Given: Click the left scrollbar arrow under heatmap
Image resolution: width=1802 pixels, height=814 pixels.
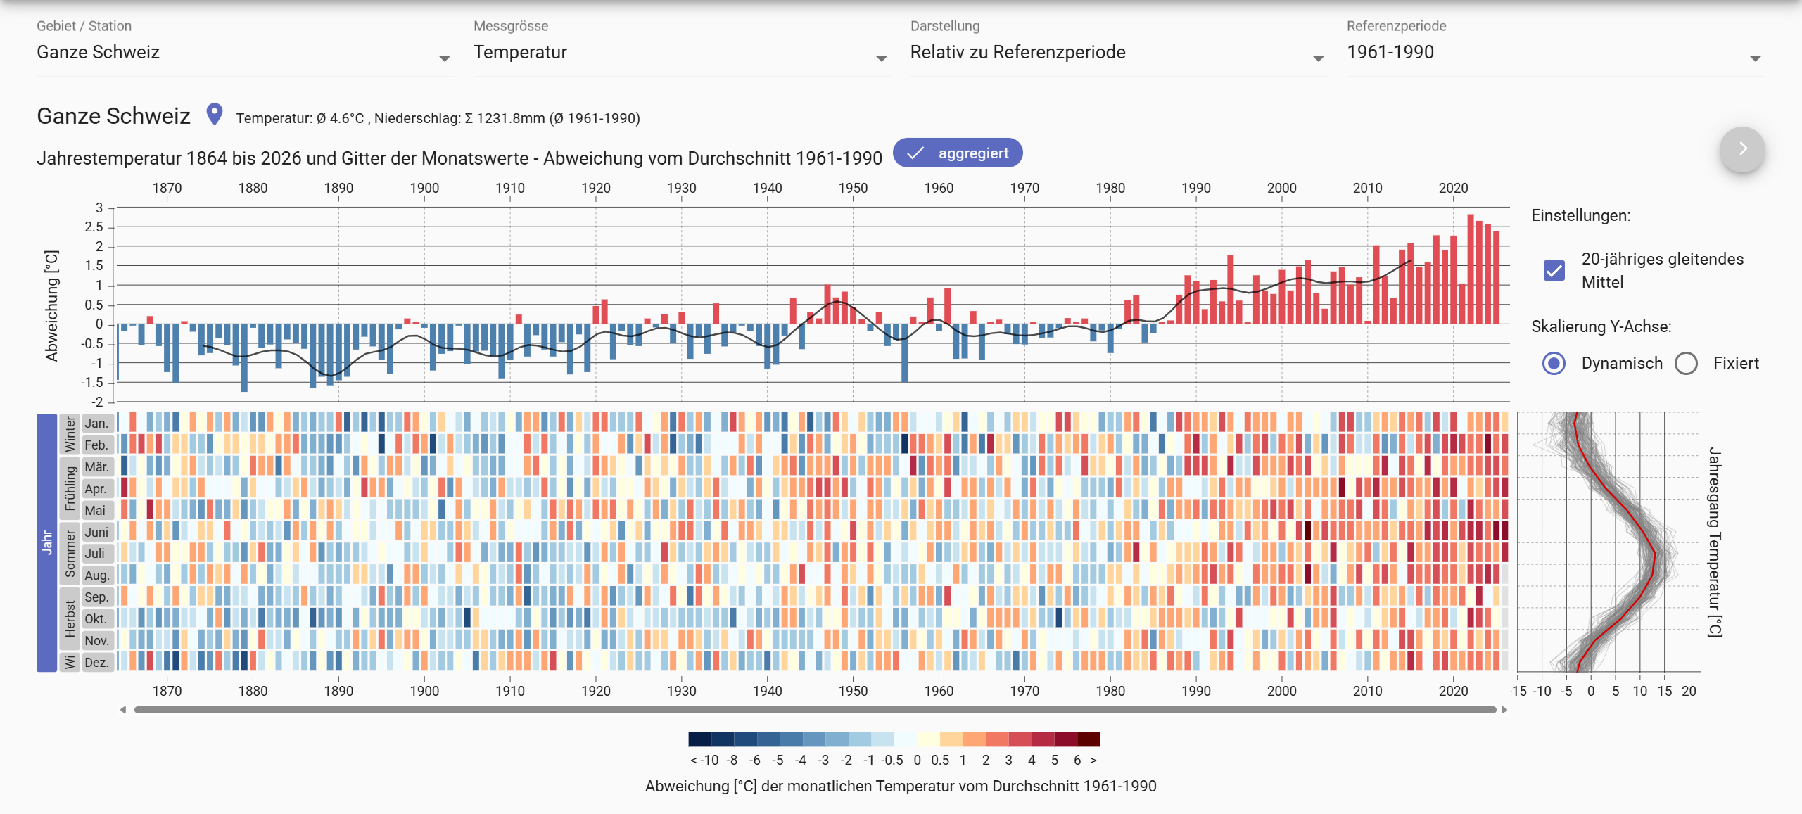Looking at the screenshot, I should [123, 710].
